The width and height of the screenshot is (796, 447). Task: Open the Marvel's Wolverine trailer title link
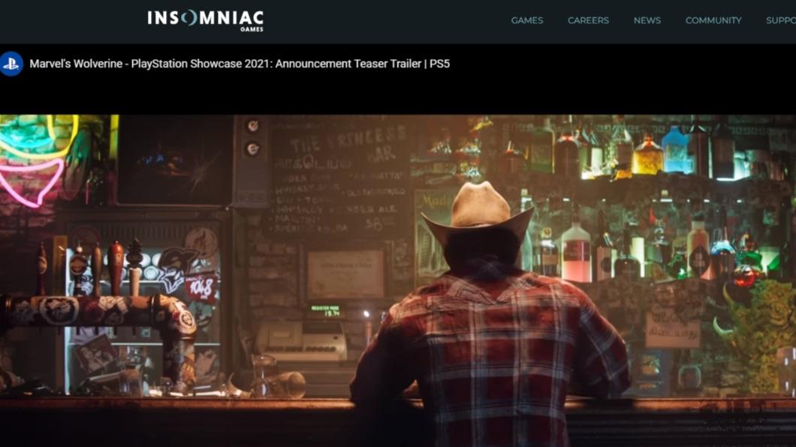(240, 64)
